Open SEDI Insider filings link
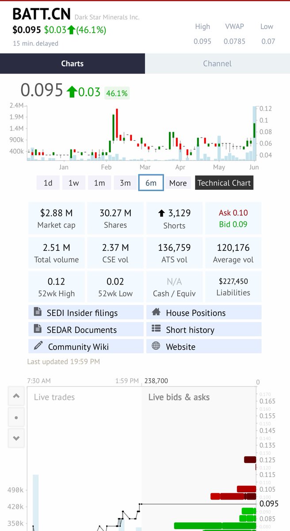 coord(86,312)
